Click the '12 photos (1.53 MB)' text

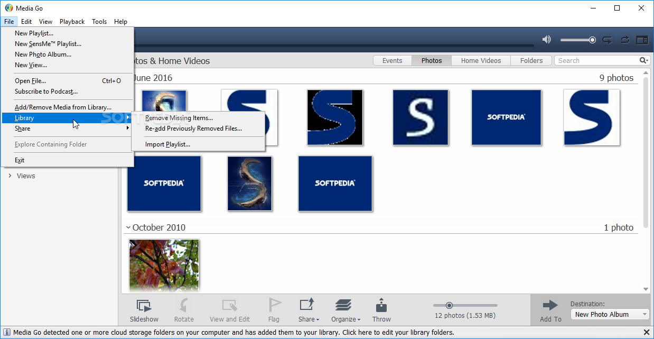click(465, 315)
